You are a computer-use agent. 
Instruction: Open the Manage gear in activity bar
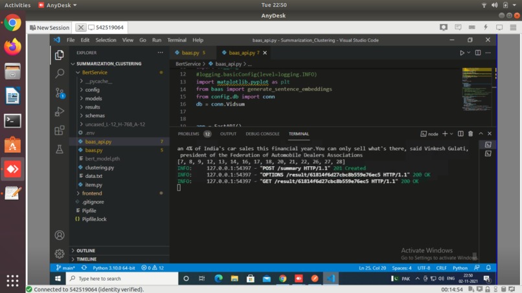click(x=60, y=254)
